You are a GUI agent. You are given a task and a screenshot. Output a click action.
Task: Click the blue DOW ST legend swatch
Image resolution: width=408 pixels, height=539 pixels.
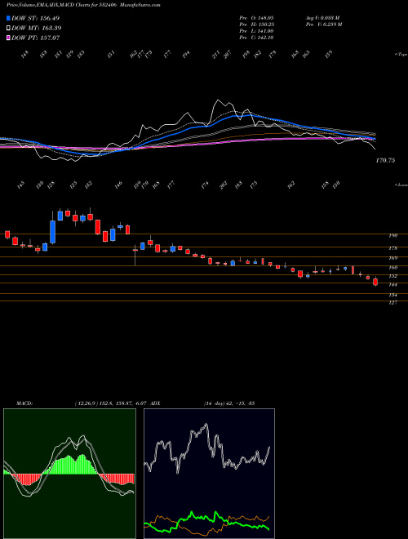pyautogui.click(x=8, y=18)
